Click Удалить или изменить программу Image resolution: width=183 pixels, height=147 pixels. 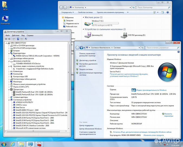110,12
